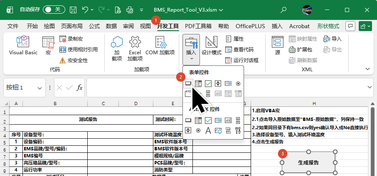Viewport: 377px width, 176px height.
Task: Open COM 加载项 dialog
Action: [160, 46]
